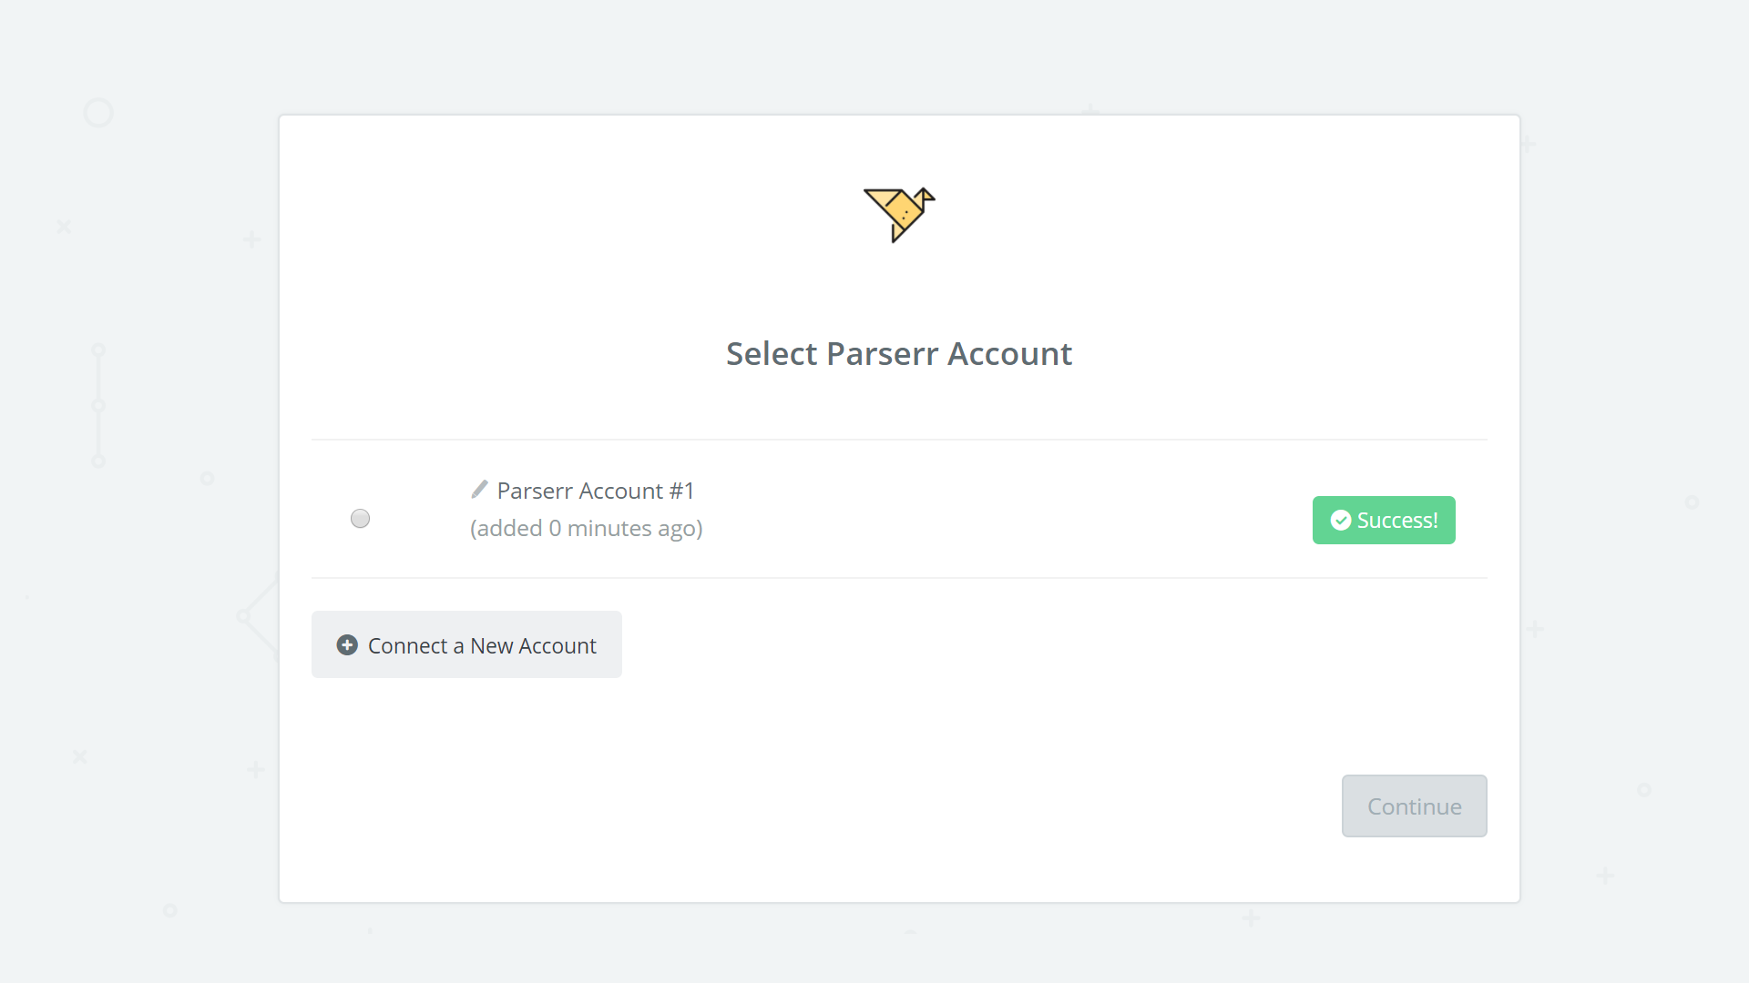Select the Parserr Account #1 radio button
This screenshot has width=1749, height=983.
click(x=361, y=519)
